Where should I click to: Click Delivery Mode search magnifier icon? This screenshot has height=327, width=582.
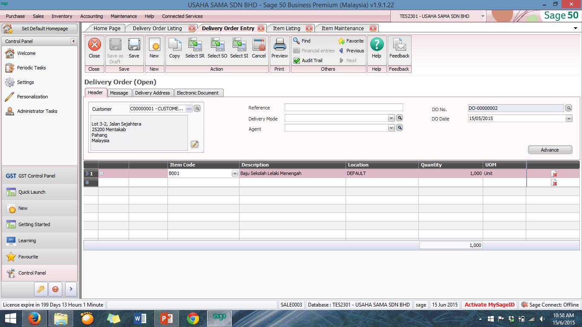tap(399, 118)
